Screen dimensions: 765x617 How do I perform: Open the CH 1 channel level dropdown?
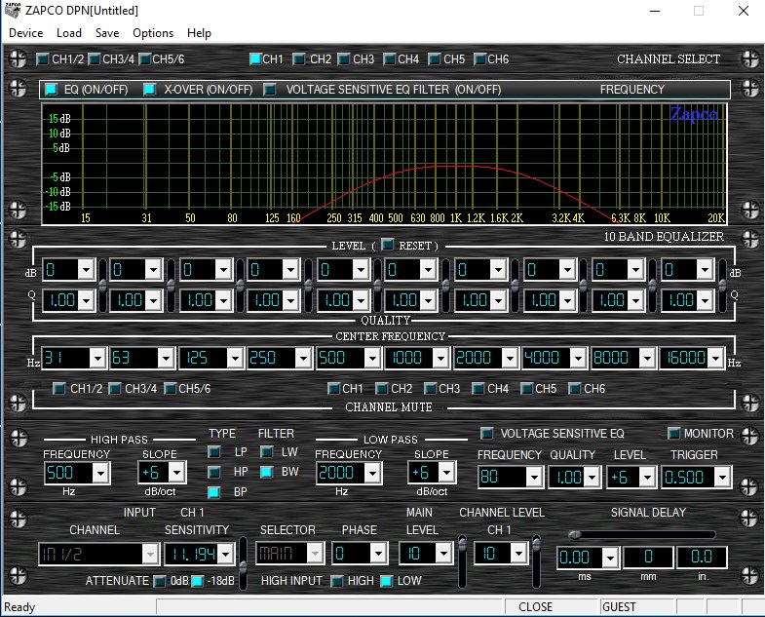(518, 553)
